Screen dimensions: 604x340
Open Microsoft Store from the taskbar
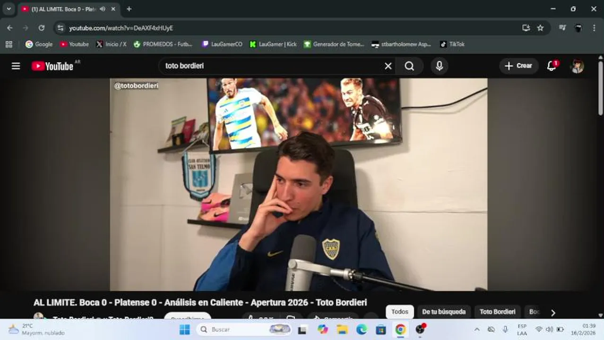click(381, 330)
